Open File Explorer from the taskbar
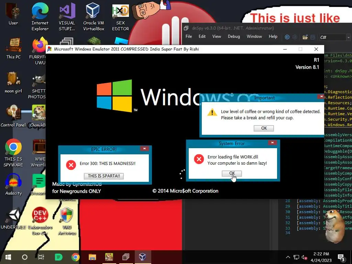The height and width of the screenshot is (264, 352). (92, 257)
